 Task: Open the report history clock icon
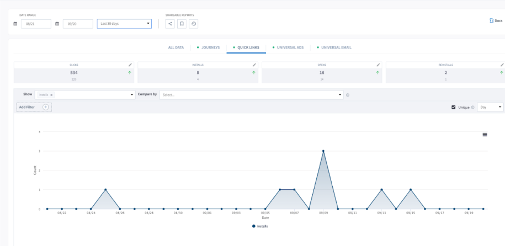(194, 24)
